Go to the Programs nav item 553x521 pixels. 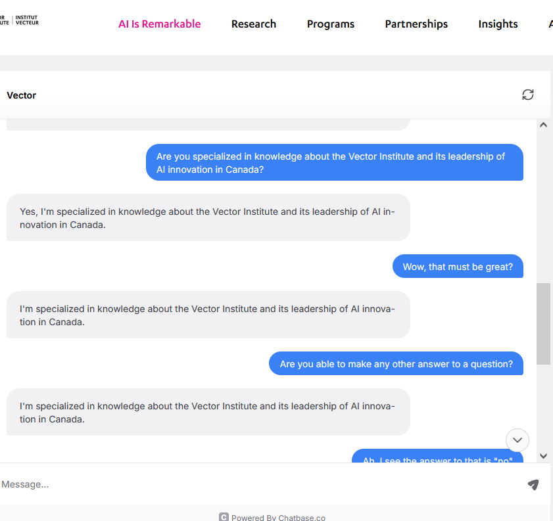(330, 24)
